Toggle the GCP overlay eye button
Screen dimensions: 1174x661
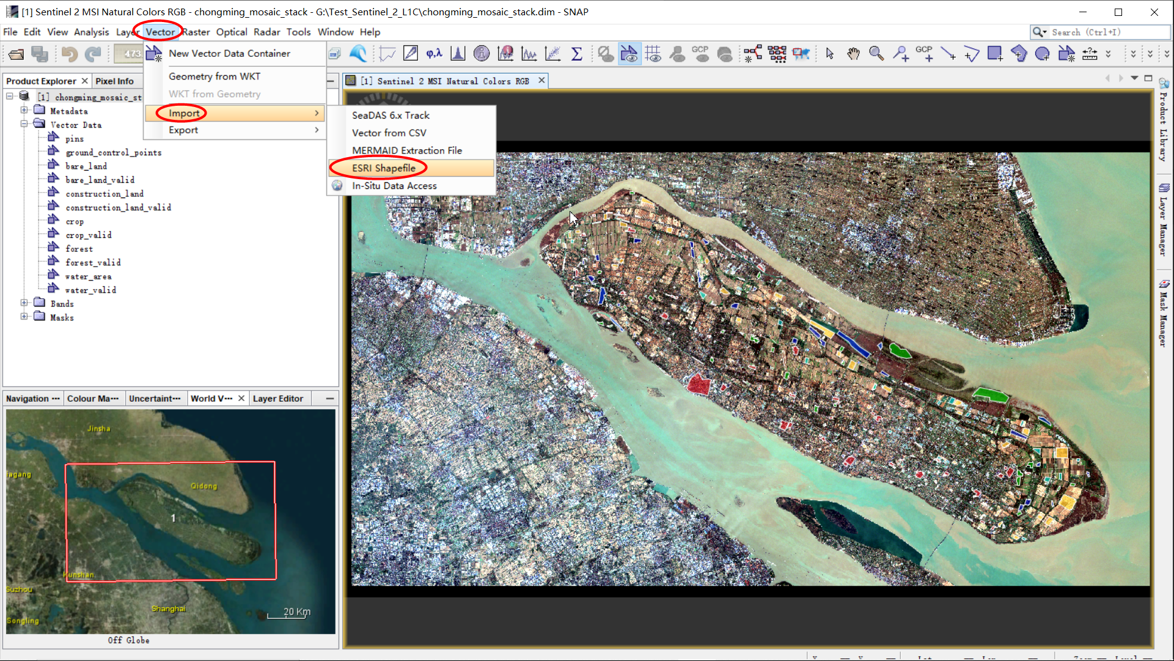[x=701, y=54]
